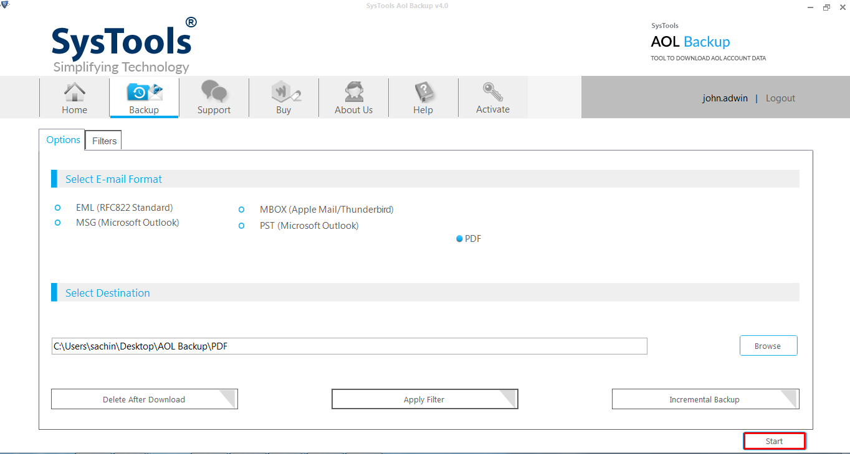Image resolution: width=850 pixels, height=454 pixels.
Task: Switch to the Filters tab
Action: (104, 141)
